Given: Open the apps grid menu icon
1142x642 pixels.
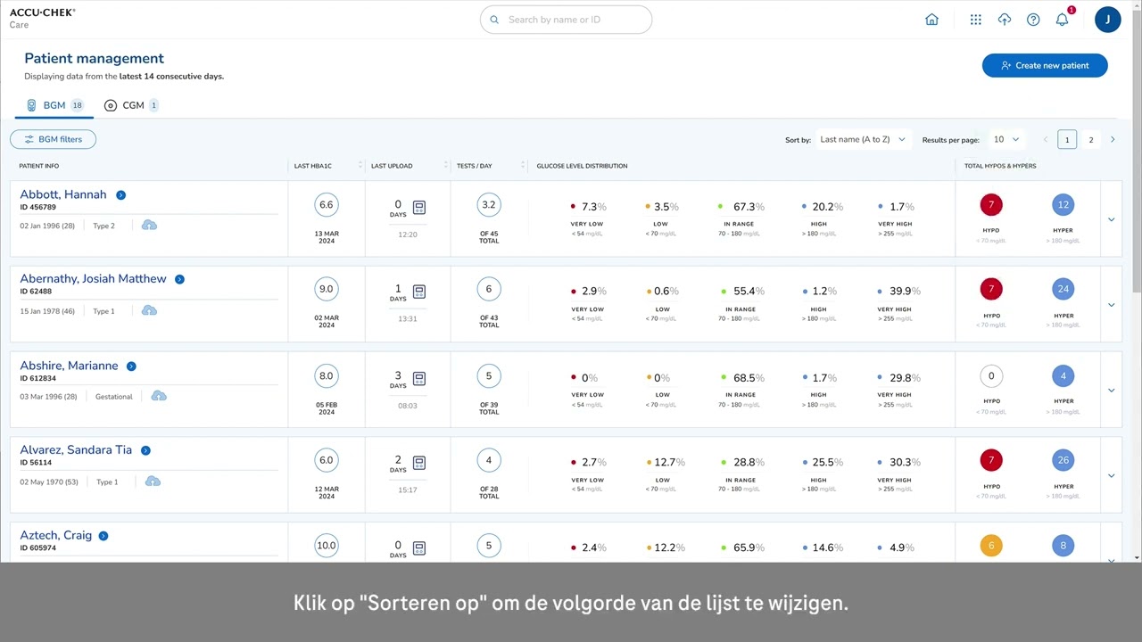Looking at the screenshot, I should click(x=975, y=20).
